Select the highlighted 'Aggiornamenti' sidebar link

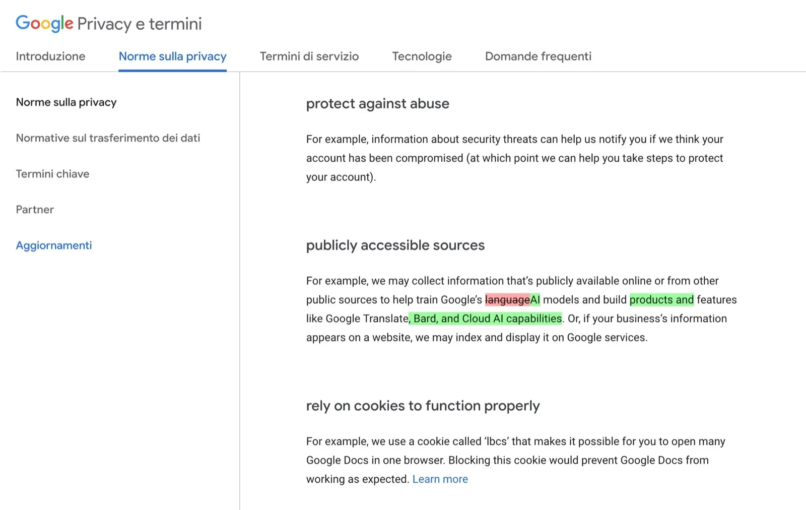54,245
